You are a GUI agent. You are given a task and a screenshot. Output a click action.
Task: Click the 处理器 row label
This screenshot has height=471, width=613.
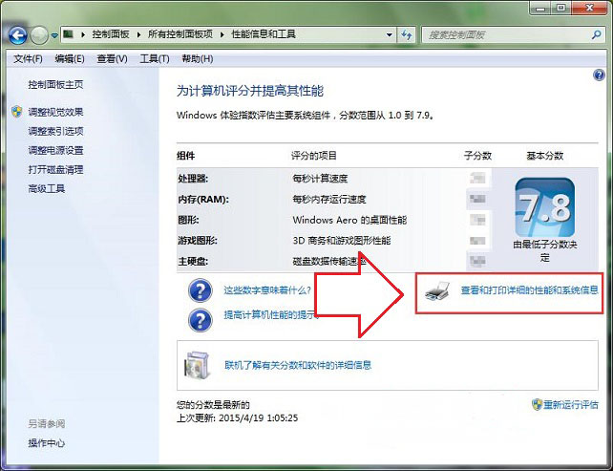[193, 179]
